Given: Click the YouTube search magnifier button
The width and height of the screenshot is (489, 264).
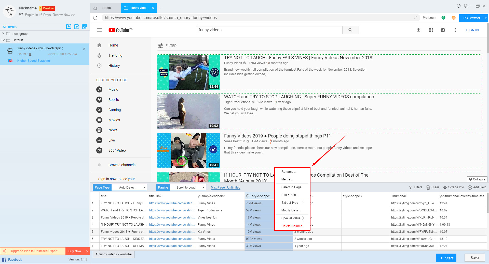Looking at the screenshot, I should point(350,30).
